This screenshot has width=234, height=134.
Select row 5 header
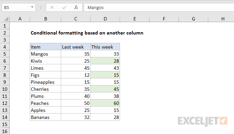[x=5, y=54]
